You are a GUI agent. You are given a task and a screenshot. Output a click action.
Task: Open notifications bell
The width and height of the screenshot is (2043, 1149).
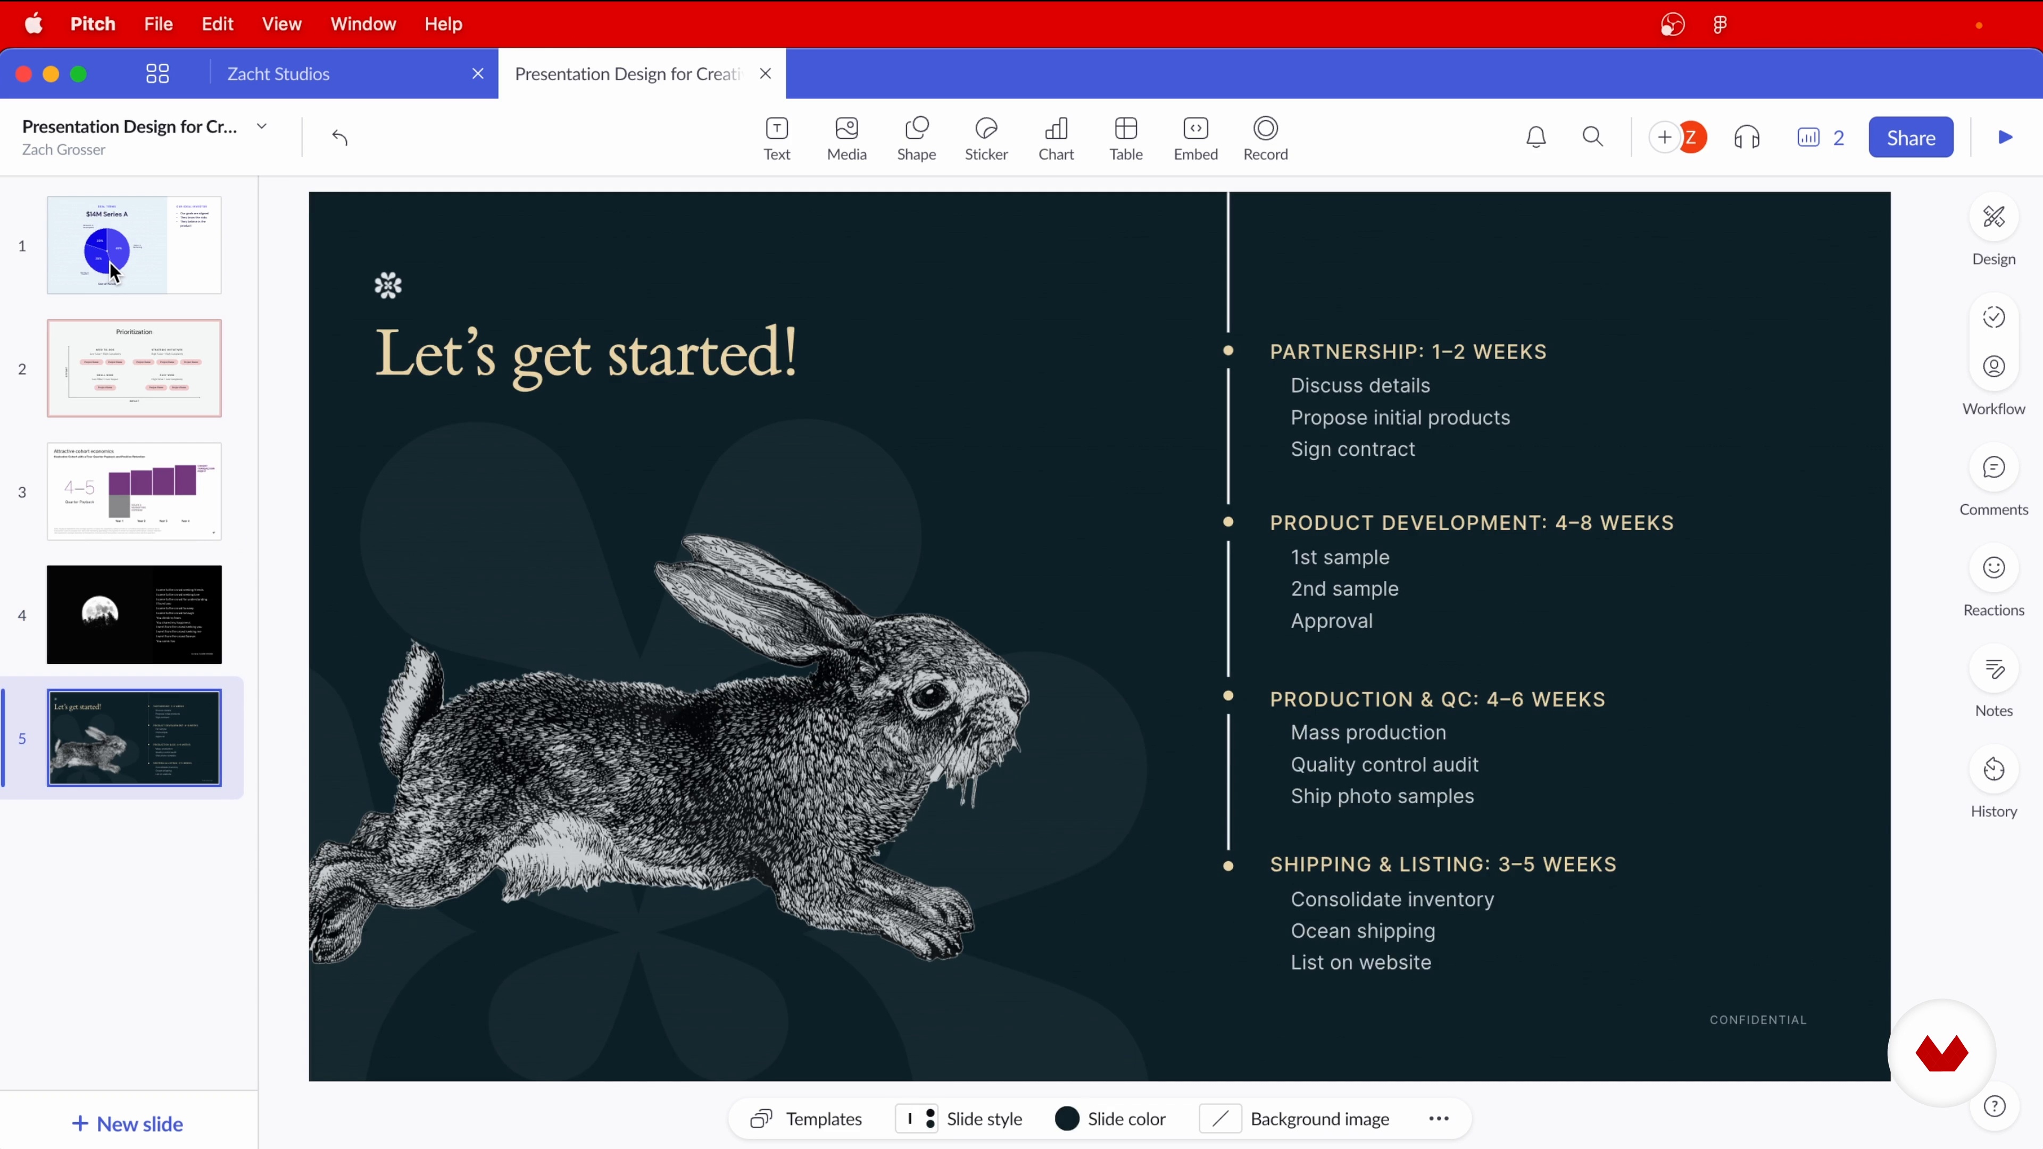(1536, 137)
